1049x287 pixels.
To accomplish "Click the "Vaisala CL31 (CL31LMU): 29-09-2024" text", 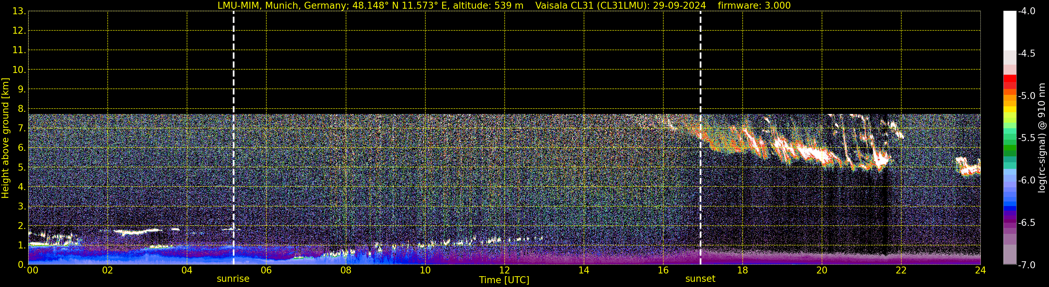I will (x=620, y=6).
